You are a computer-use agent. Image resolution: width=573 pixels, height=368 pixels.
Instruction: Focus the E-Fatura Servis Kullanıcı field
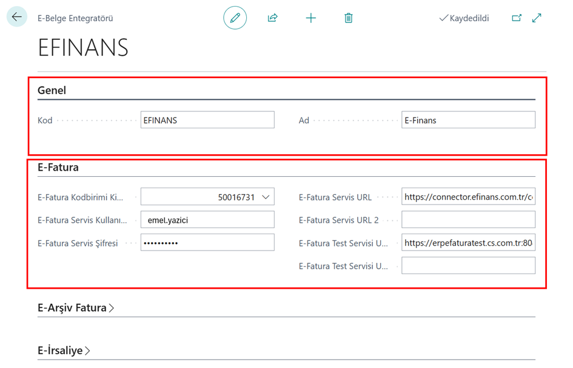[207, 220]
